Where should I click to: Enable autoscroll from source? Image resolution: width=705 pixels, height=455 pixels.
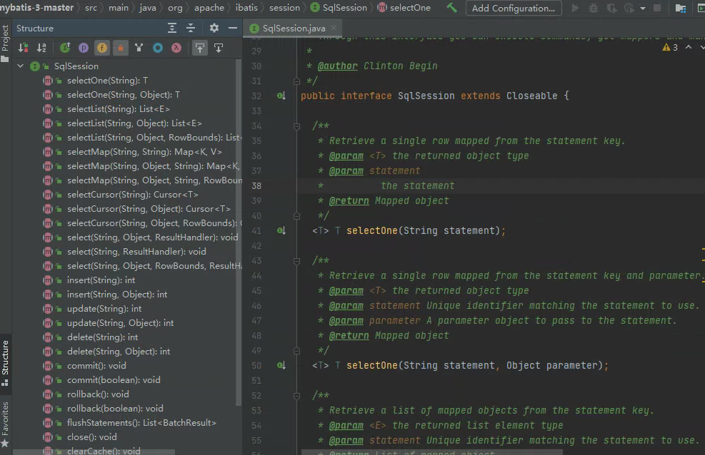pyautogui.click(x=219, y=48)
